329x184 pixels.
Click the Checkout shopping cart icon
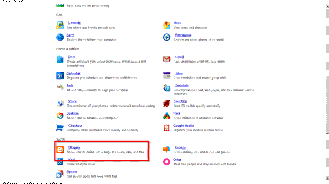[60, 128]
